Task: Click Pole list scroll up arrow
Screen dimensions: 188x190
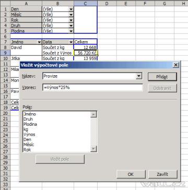Action: coord(93,114)
